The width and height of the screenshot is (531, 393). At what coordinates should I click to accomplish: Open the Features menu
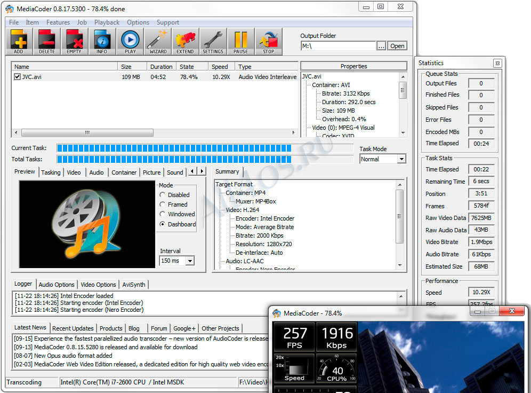[58, 22]
